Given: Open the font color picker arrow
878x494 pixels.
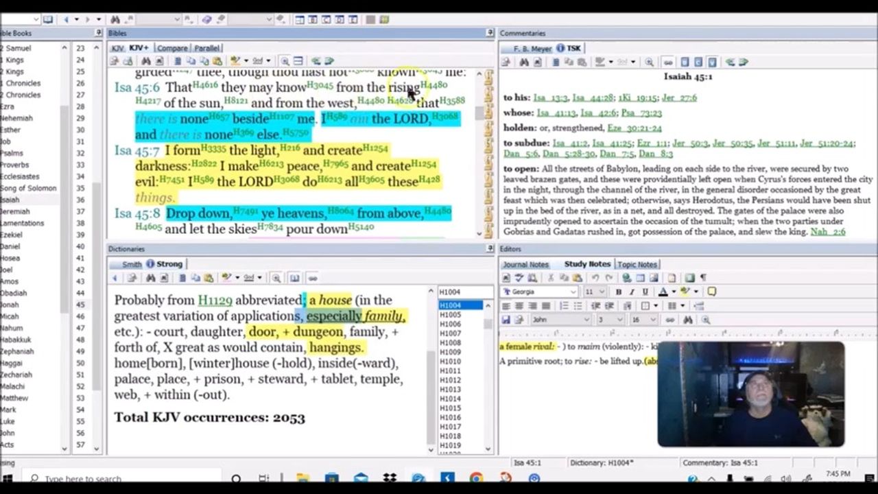Looking at the screenshot, I should (673, 292).
